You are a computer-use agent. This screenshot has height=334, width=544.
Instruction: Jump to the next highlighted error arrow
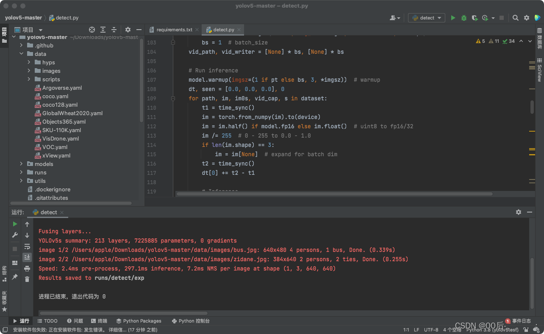pyautogui.click(x=530, y=41)
